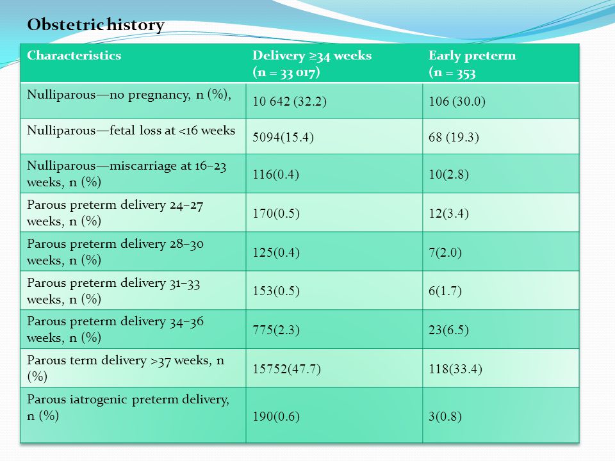Click 'Nulliparous—miscarriage at 16–23 weeks' label

[126, 174]
